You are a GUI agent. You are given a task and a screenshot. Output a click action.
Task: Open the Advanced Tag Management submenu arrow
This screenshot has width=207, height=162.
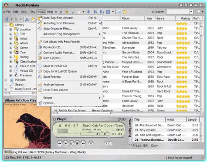tap(100, 34)
